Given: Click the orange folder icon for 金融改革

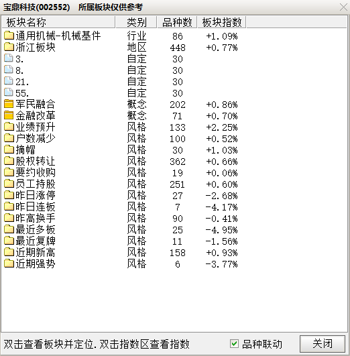Looking at the screenshot, I should (x=9, y=115).
